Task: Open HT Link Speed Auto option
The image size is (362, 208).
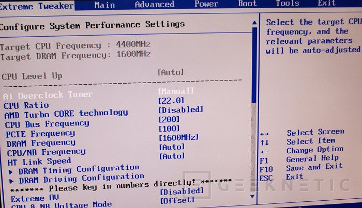Action: [172, 156]
